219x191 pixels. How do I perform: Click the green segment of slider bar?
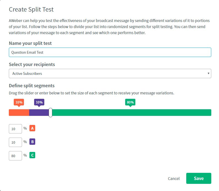[132, 113]
